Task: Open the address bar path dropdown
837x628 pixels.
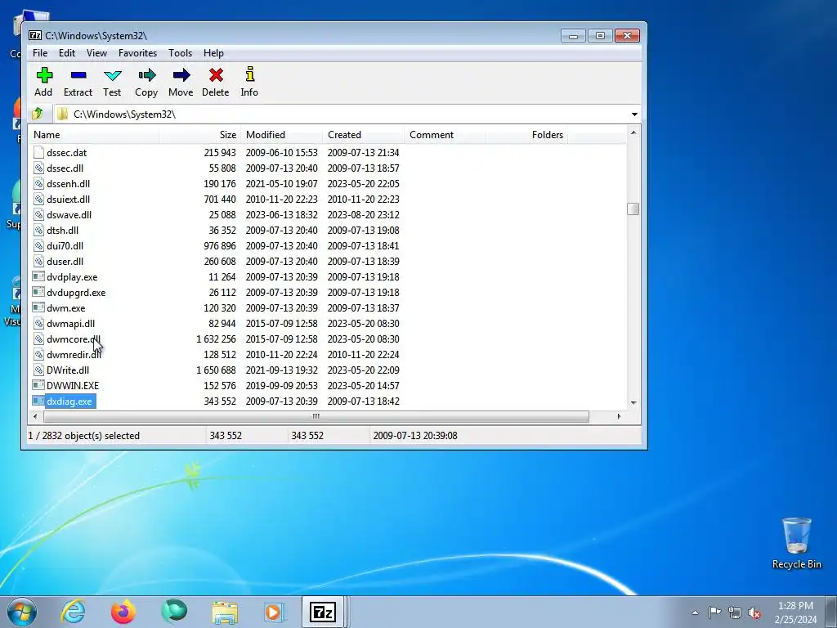Action: [634, 114]
